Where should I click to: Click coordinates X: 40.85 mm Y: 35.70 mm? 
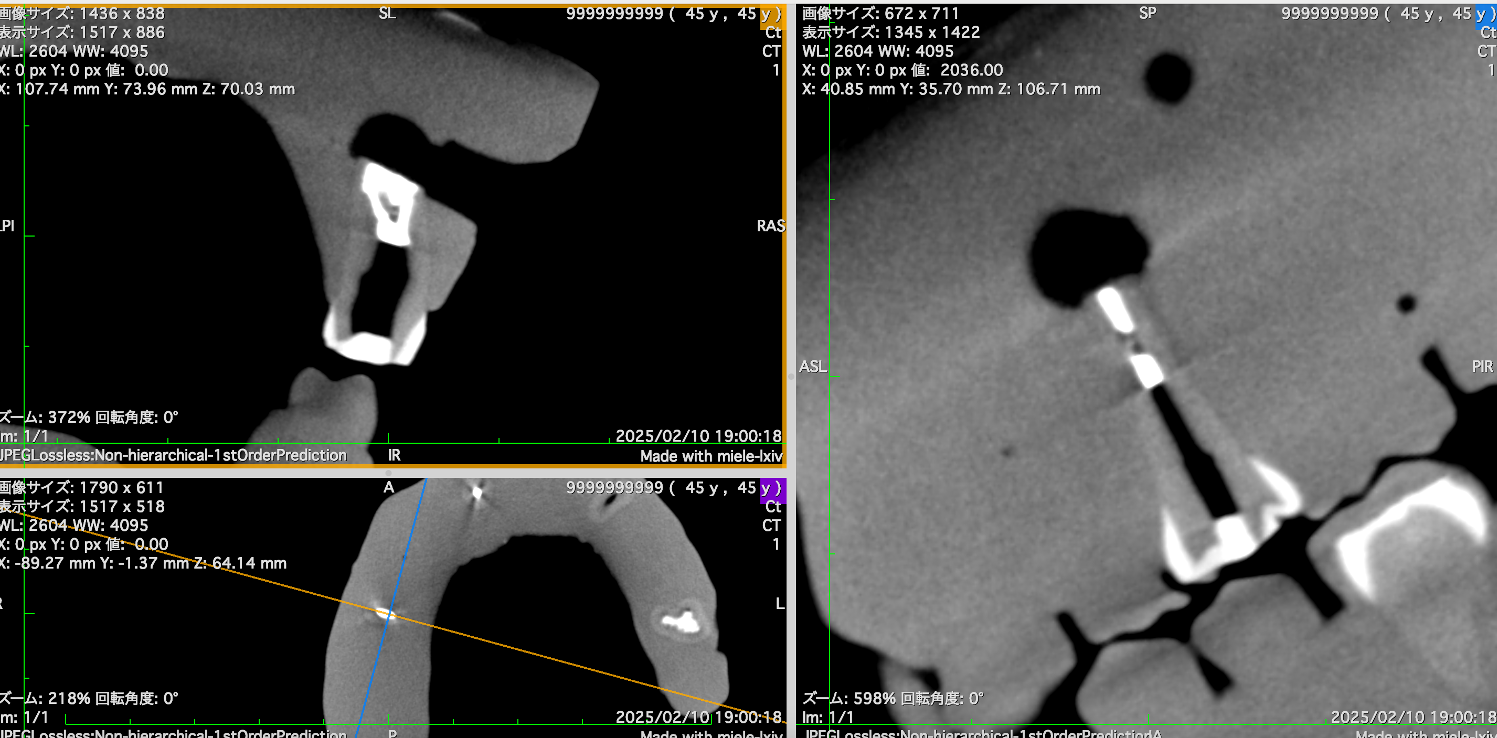point(951,89)
